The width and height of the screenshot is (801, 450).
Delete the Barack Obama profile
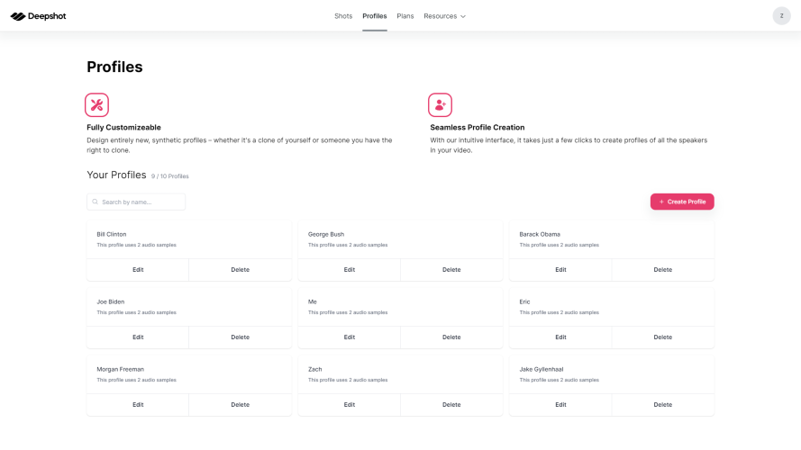click(662, 269)
